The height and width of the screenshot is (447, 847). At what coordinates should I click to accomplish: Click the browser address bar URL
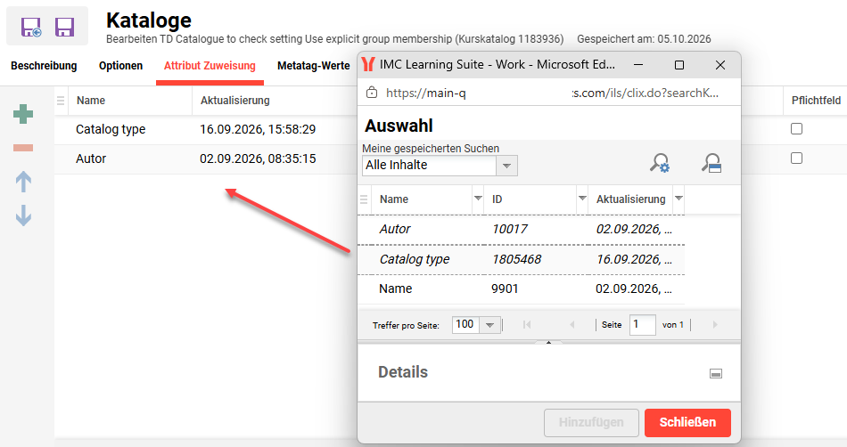[x=552, y=93]
